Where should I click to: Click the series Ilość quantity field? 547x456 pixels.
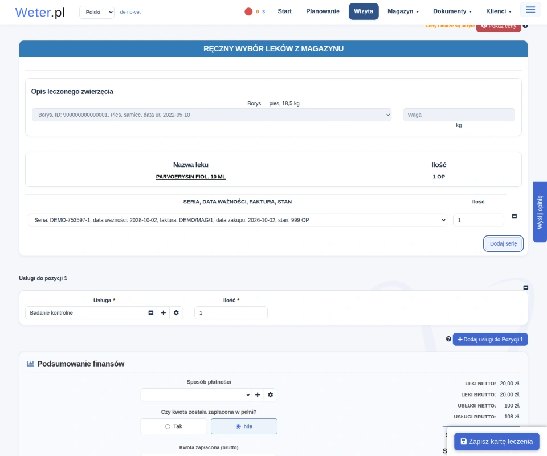(479, 220)
